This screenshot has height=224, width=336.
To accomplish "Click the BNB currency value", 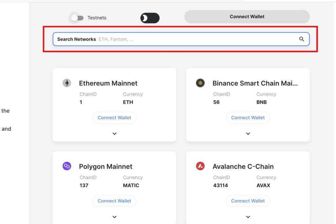I will (262, 102).
